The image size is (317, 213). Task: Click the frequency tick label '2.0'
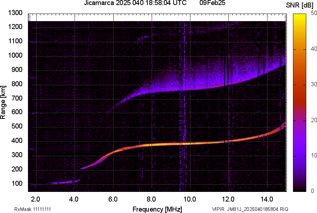(36, 199)
